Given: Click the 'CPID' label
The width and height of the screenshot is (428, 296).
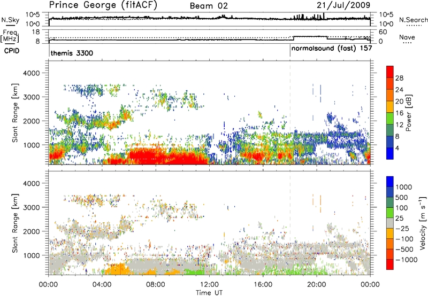Looking at the screenshot, I should coord(12,51).
